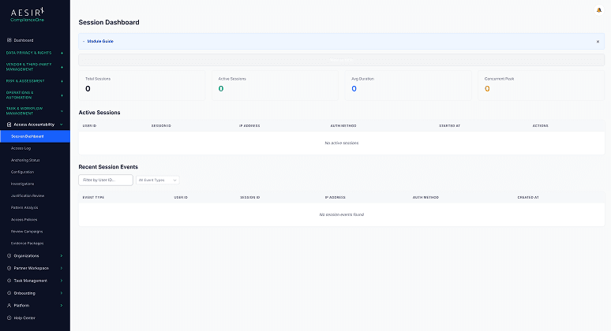Image resolution: width=611 pixels, height=331 pixels.
Task: Focus the Filter by User ID field
Action: (106, 180)
